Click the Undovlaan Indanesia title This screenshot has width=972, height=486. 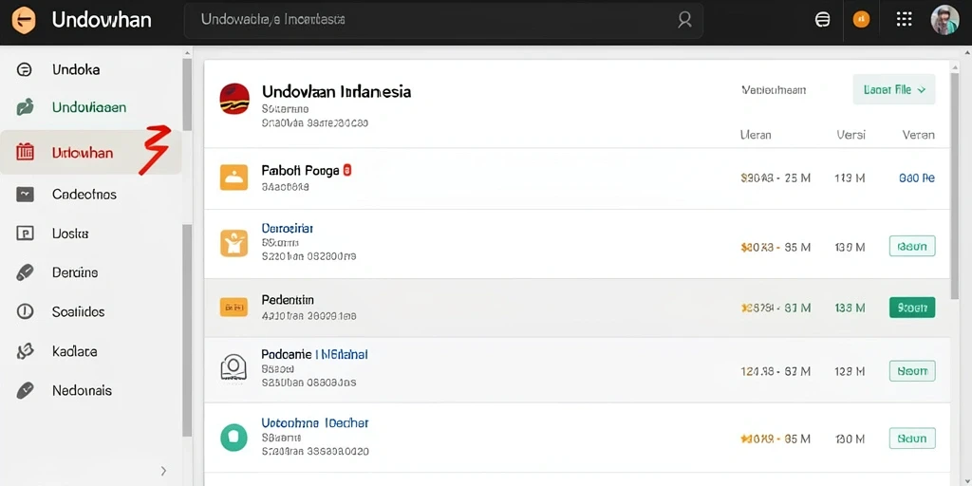click(337, 92)
